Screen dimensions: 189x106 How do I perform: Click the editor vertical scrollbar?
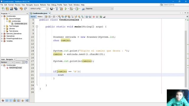[x=186, y=59]
